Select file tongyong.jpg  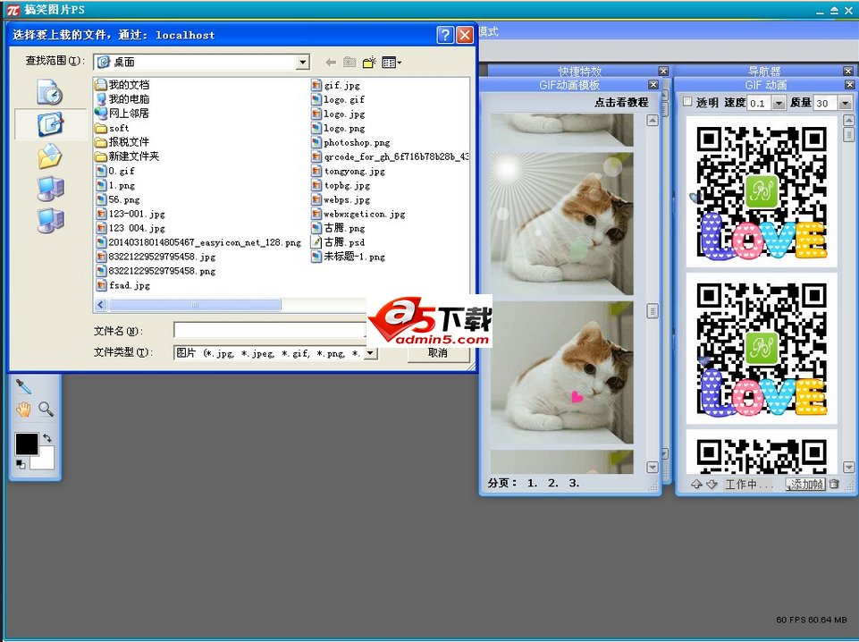coord(349,171)
